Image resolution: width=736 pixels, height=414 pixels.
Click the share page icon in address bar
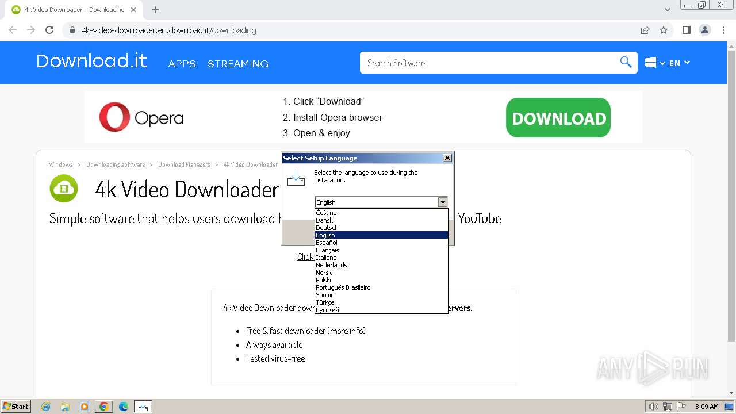tap(645, 30)
